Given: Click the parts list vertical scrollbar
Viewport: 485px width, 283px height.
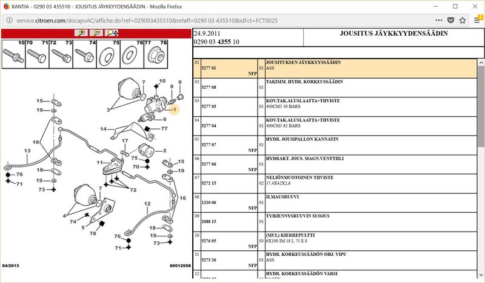Looking at the screenshot, I should coord(481,151).
